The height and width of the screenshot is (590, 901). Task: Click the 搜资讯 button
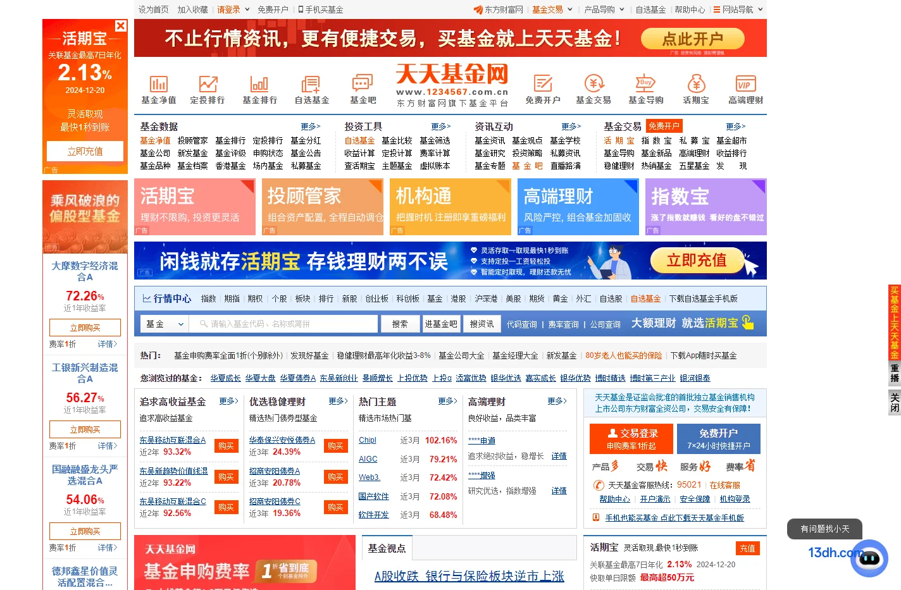point(482,324)
